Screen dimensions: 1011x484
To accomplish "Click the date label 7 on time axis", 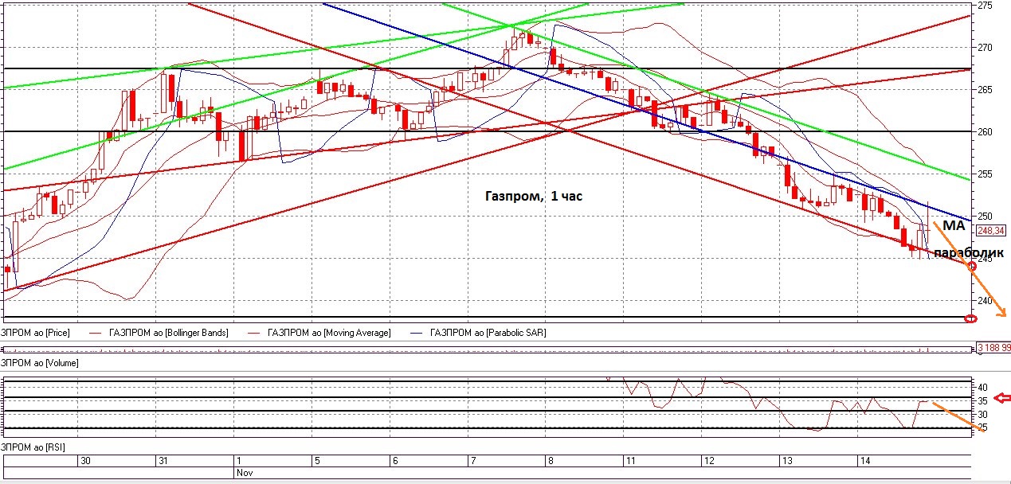I will pyautogui.click(x=472, y=461).
